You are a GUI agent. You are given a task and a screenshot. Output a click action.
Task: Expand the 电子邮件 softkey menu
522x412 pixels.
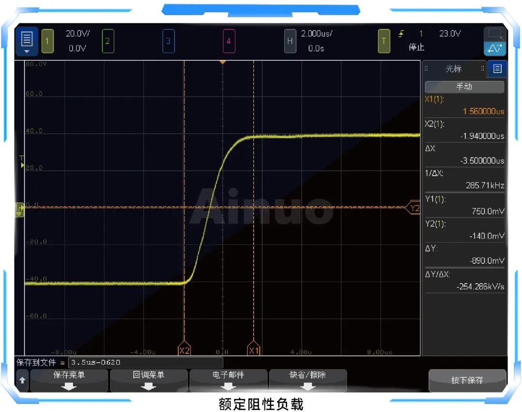coord(228,380)
